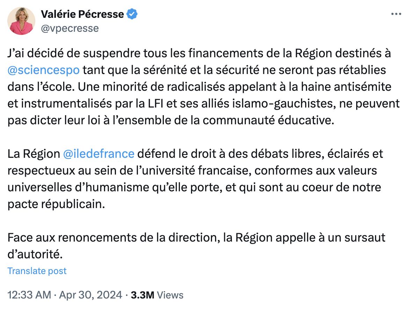Click Translate post
This screenshot has height=310, width=410.
tap(37, 271)
